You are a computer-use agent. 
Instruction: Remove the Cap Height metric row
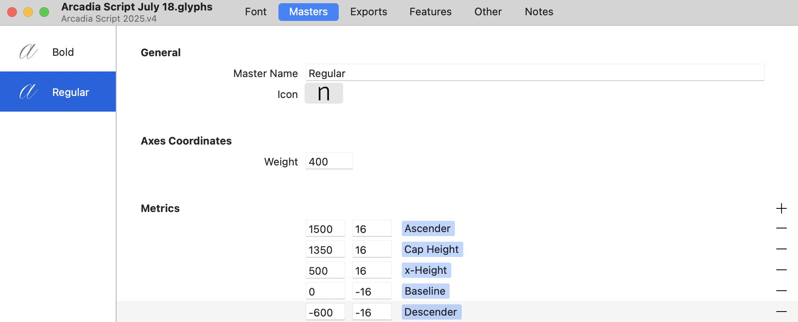(x=781, y=249)
